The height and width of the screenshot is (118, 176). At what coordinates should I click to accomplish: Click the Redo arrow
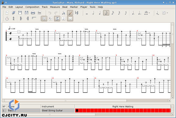point(56,13)
